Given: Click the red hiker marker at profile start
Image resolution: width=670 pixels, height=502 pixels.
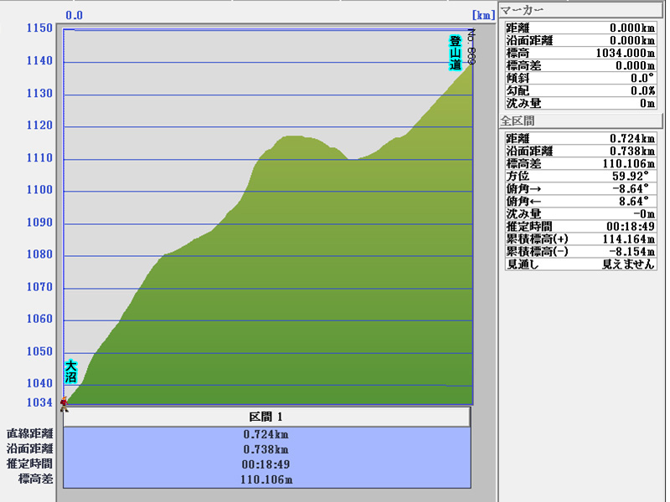Looking at the screenshot, I should point(64,404).
